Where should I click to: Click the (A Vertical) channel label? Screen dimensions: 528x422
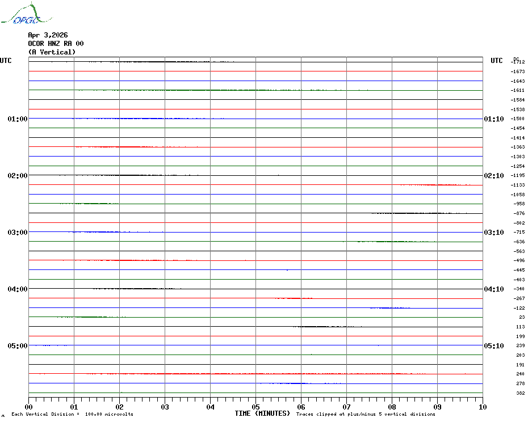point(52,52)
